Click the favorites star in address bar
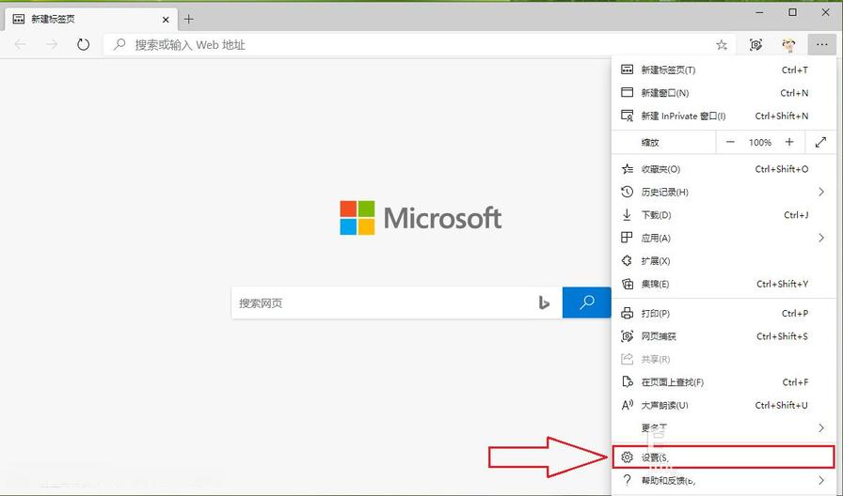The image size is (843, 496). click(x=722, y=45)
